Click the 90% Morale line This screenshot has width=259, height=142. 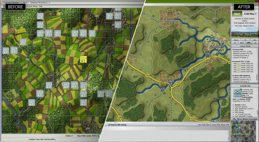[240, 113]
